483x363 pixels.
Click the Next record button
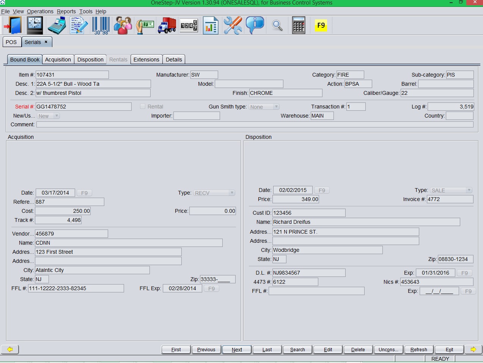point(237,350)
